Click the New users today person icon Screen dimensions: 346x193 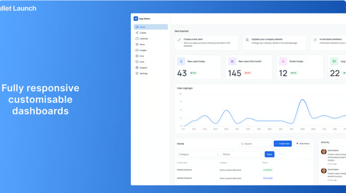pos(181,62)
